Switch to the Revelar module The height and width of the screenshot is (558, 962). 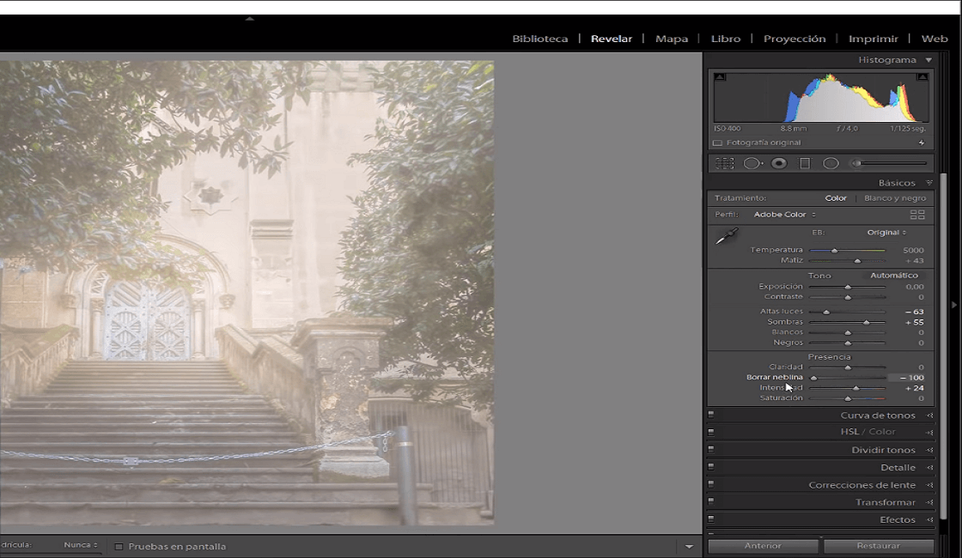[x=611, y=39]
